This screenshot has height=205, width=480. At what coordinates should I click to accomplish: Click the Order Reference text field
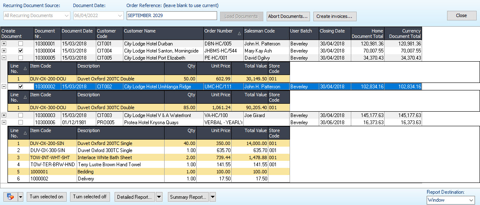point(172,15)
